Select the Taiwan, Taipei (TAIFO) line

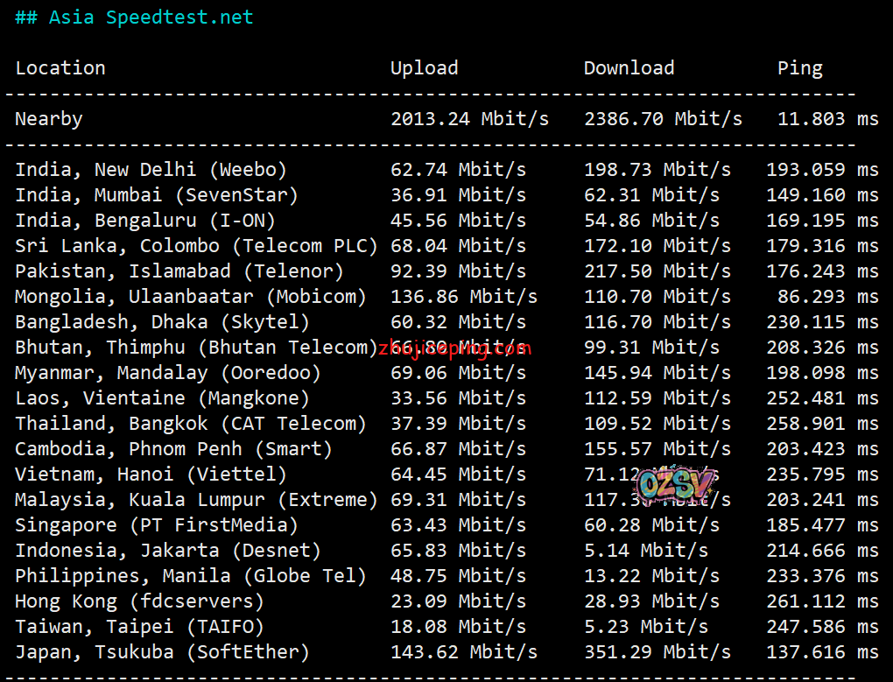click(x=139, y=627)
